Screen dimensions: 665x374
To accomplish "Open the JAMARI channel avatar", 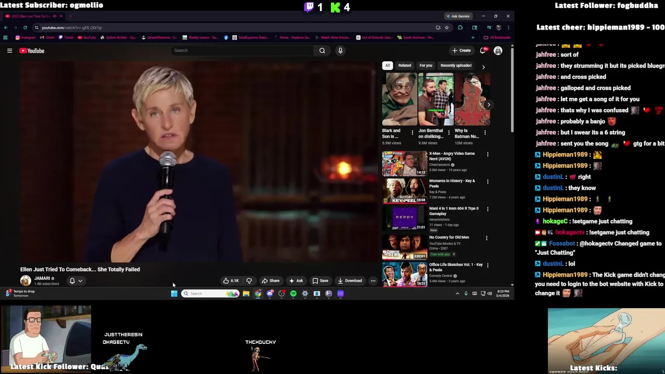I will [25, 280].
